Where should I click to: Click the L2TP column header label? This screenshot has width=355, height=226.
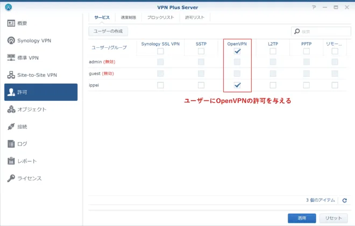[x=273, y=44]
